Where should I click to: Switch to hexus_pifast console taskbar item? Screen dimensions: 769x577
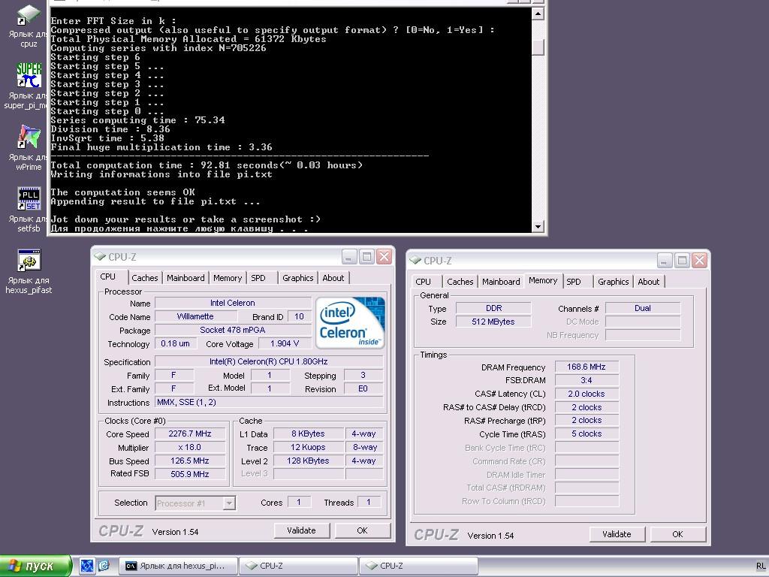point(178,566)
